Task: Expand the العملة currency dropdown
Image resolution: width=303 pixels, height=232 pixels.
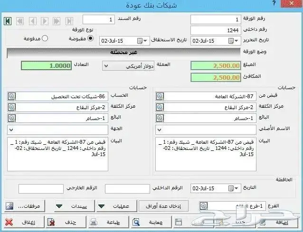Action: tap(106, 66)
